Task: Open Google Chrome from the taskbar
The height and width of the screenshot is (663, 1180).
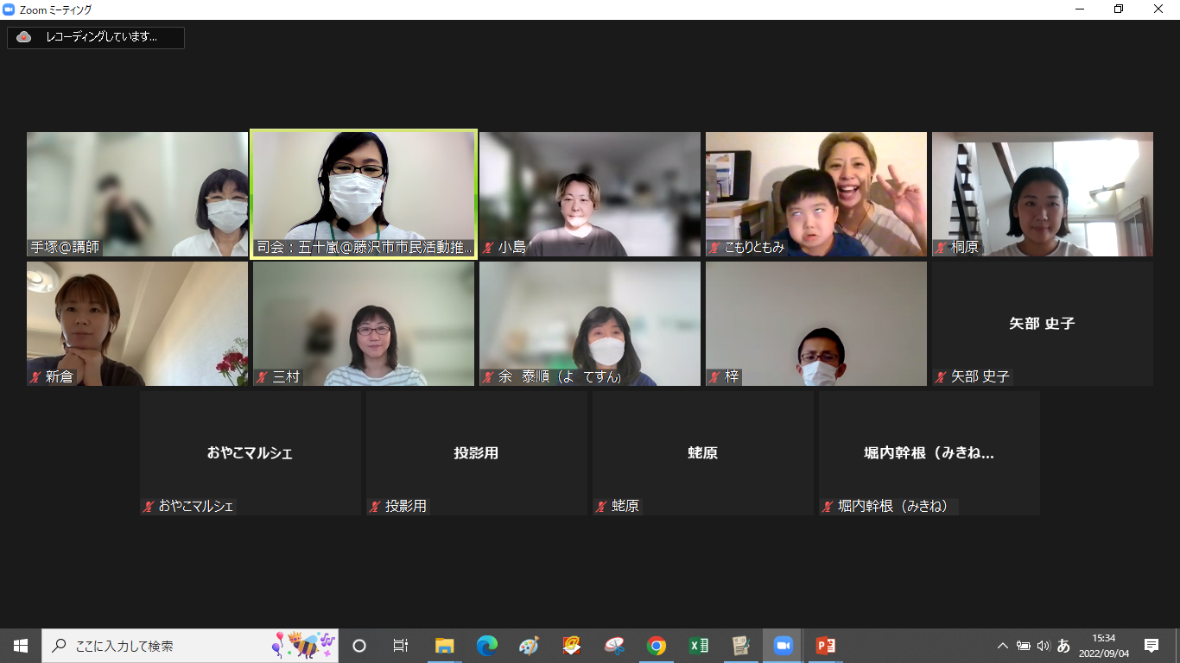Action: (657, 646)
